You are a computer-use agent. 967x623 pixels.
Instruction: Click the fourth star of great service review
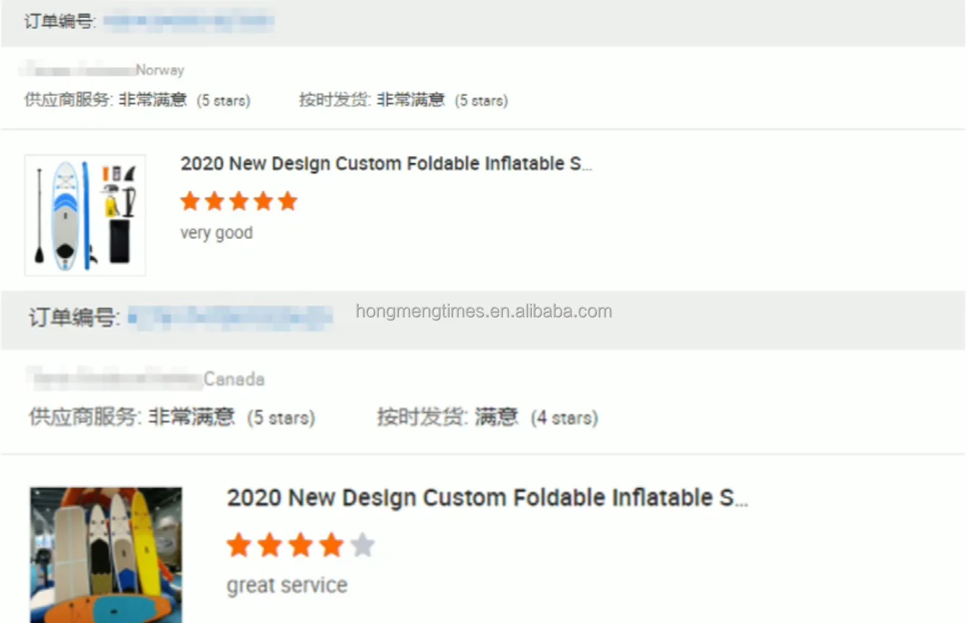(x=331, y=546)
